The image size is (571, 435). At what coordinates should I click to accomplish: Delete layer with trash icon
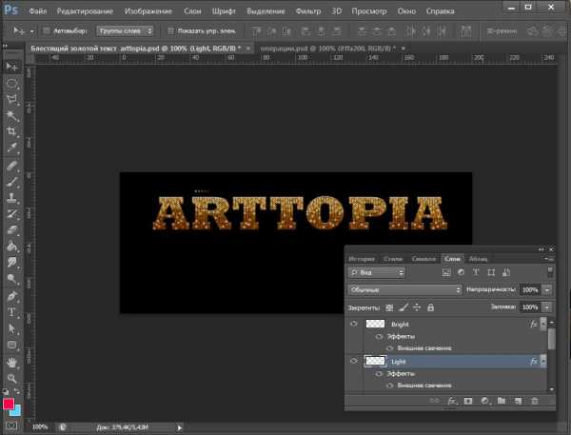click(535, 401)
